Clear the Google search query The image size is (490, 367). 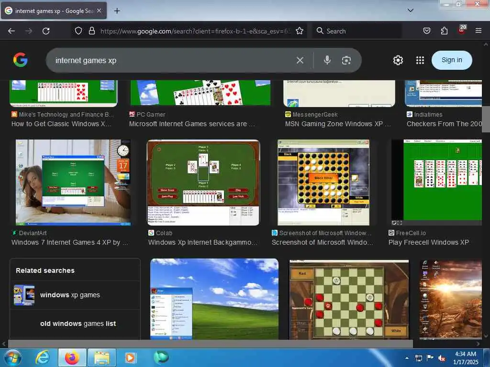coord(300,60)
